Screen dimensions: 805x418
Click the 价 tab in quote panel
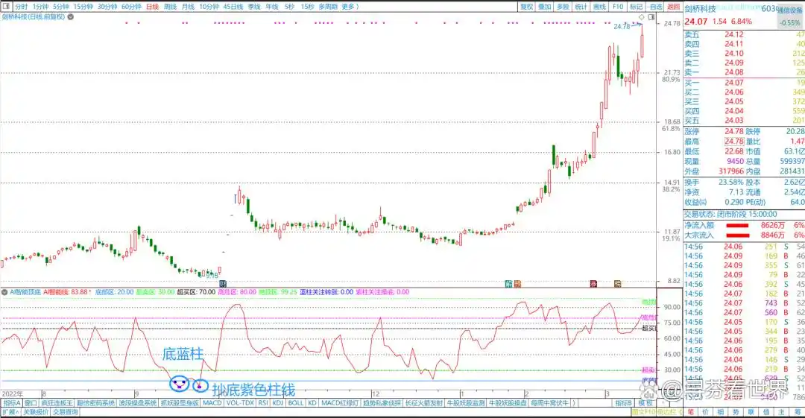coord(705,412)
